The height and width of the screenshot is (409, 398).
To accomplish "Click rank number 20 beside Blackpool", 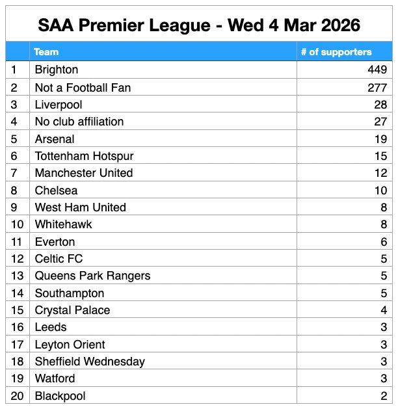I will [x=16, y=396].
